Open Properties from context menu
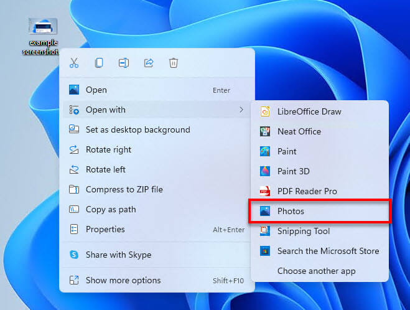 point(157,230)
